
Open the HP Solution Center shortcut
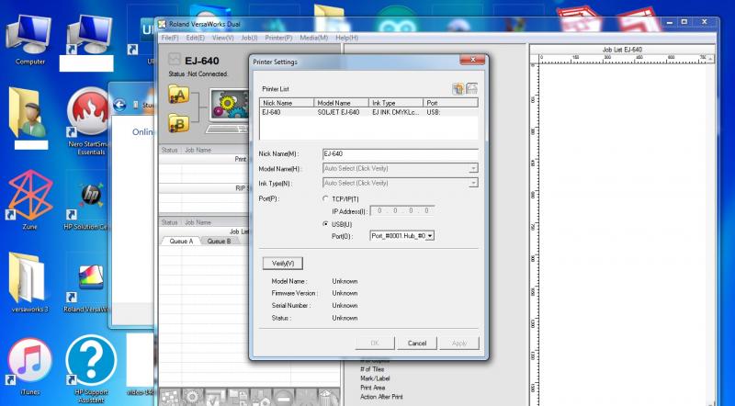(x=87, y=205)
